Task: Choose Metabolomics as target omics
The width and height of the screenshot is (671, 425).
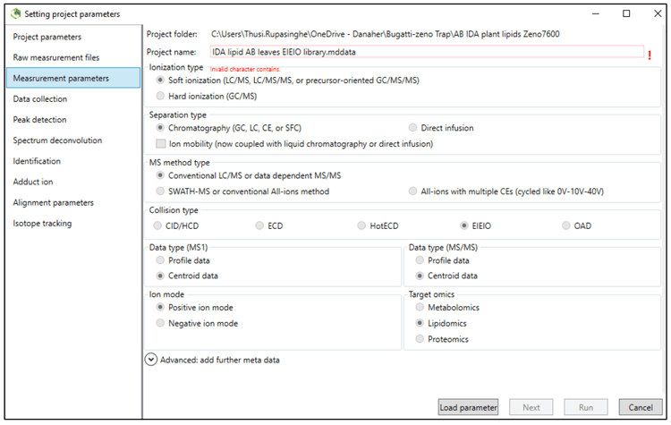Action: click(x=418, y=307)
